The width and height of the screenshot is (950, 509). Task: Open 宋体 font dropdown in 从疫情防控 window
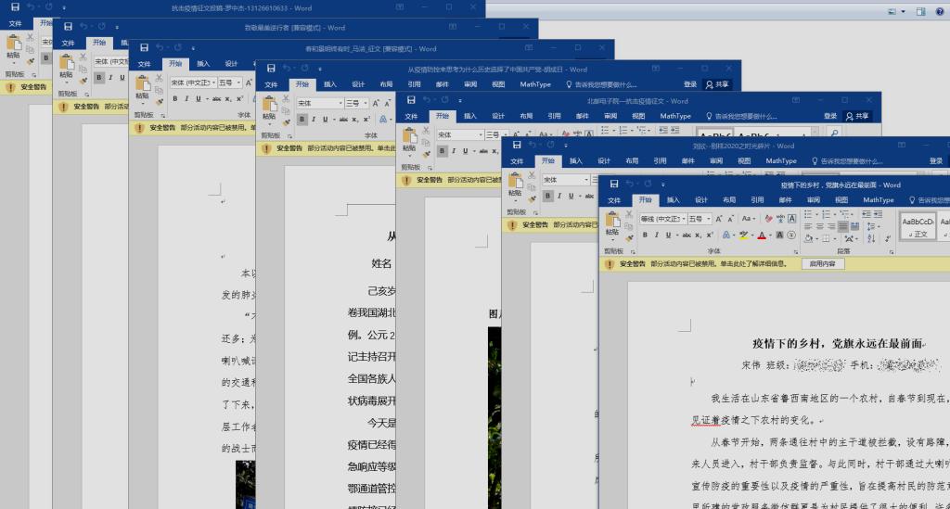point(340,103)
